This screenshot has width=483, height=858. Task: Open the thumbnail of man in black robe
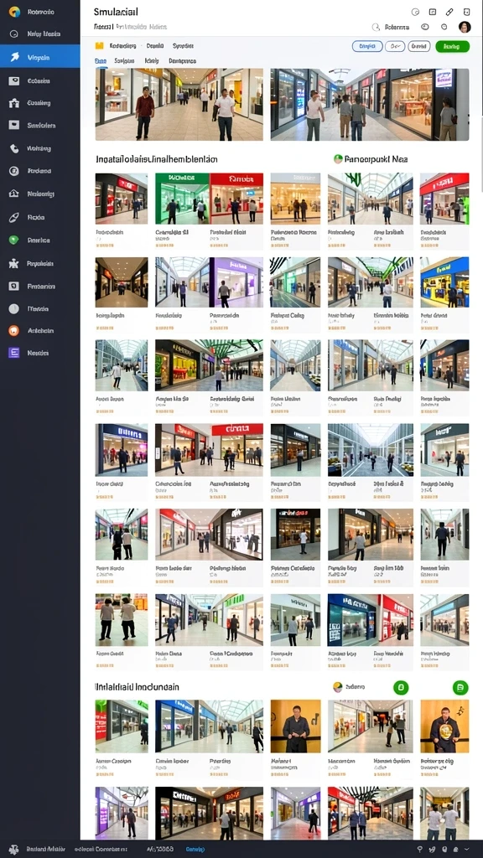pos(296,726)
